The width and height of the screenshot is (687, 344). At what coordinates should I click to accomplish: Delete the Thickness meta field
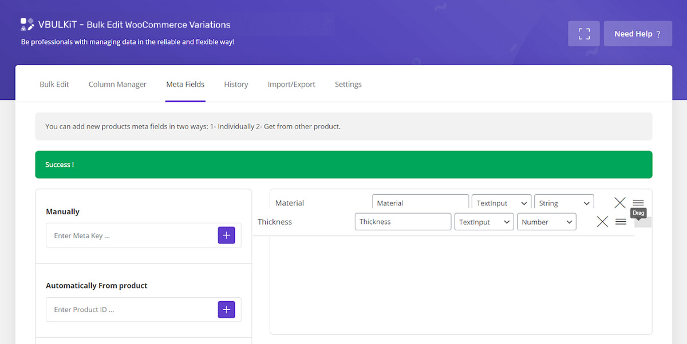pos(602,222)
